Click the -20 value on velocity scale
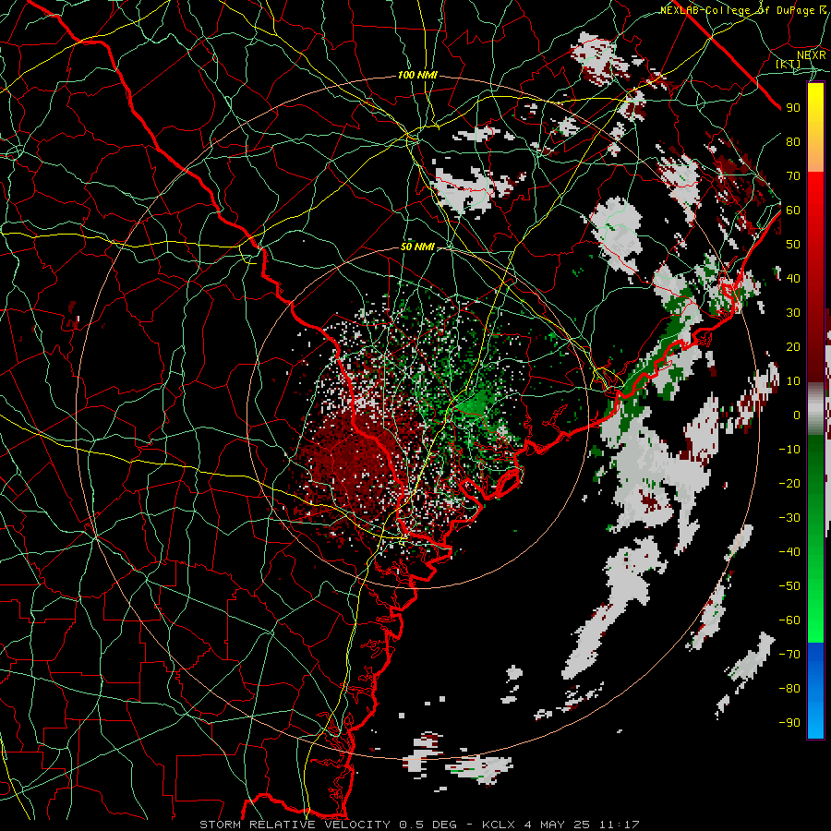 tap(789, 484)
